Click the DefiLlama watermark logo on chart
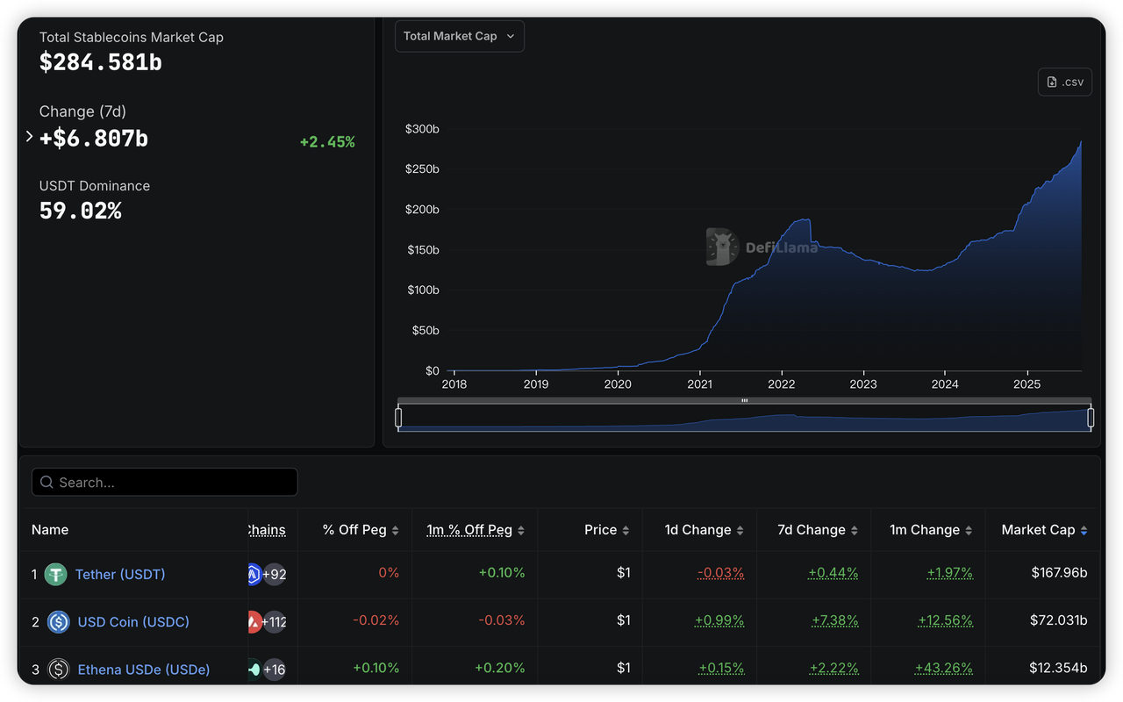1123x702 pixels. pos(722,247)
